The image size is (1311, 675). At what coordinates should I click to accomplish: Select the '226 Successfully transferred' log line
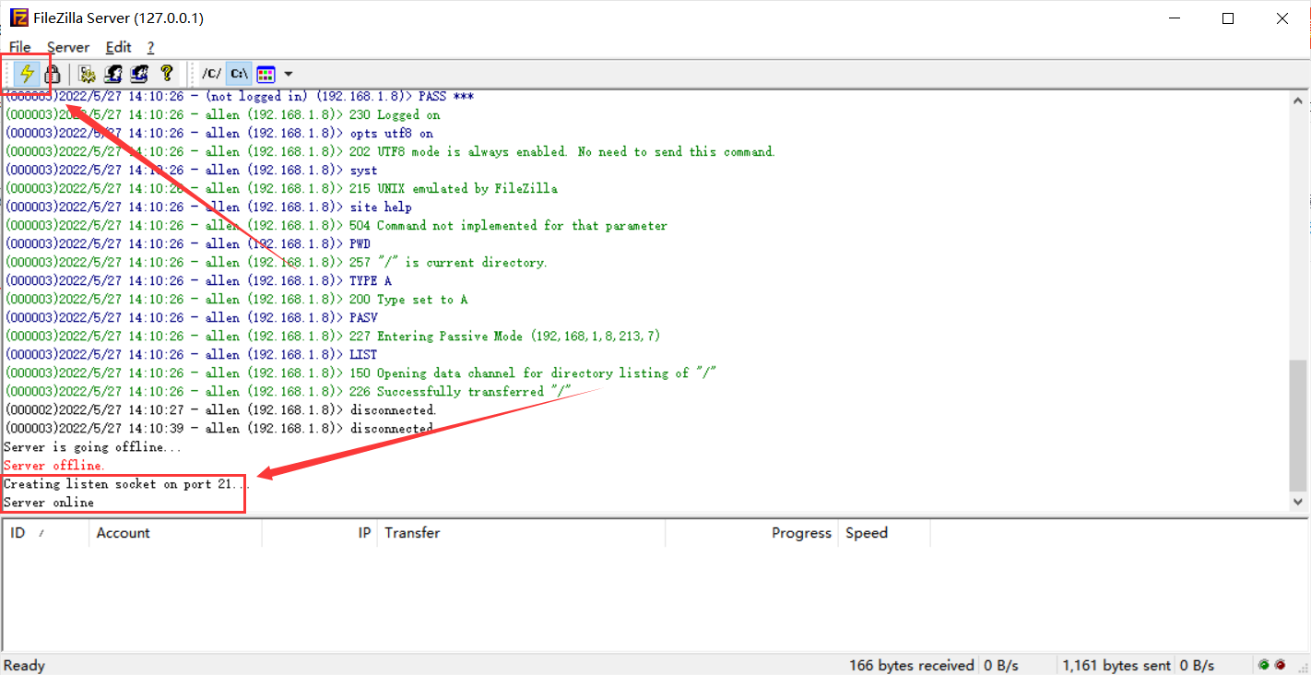[288, 391]
